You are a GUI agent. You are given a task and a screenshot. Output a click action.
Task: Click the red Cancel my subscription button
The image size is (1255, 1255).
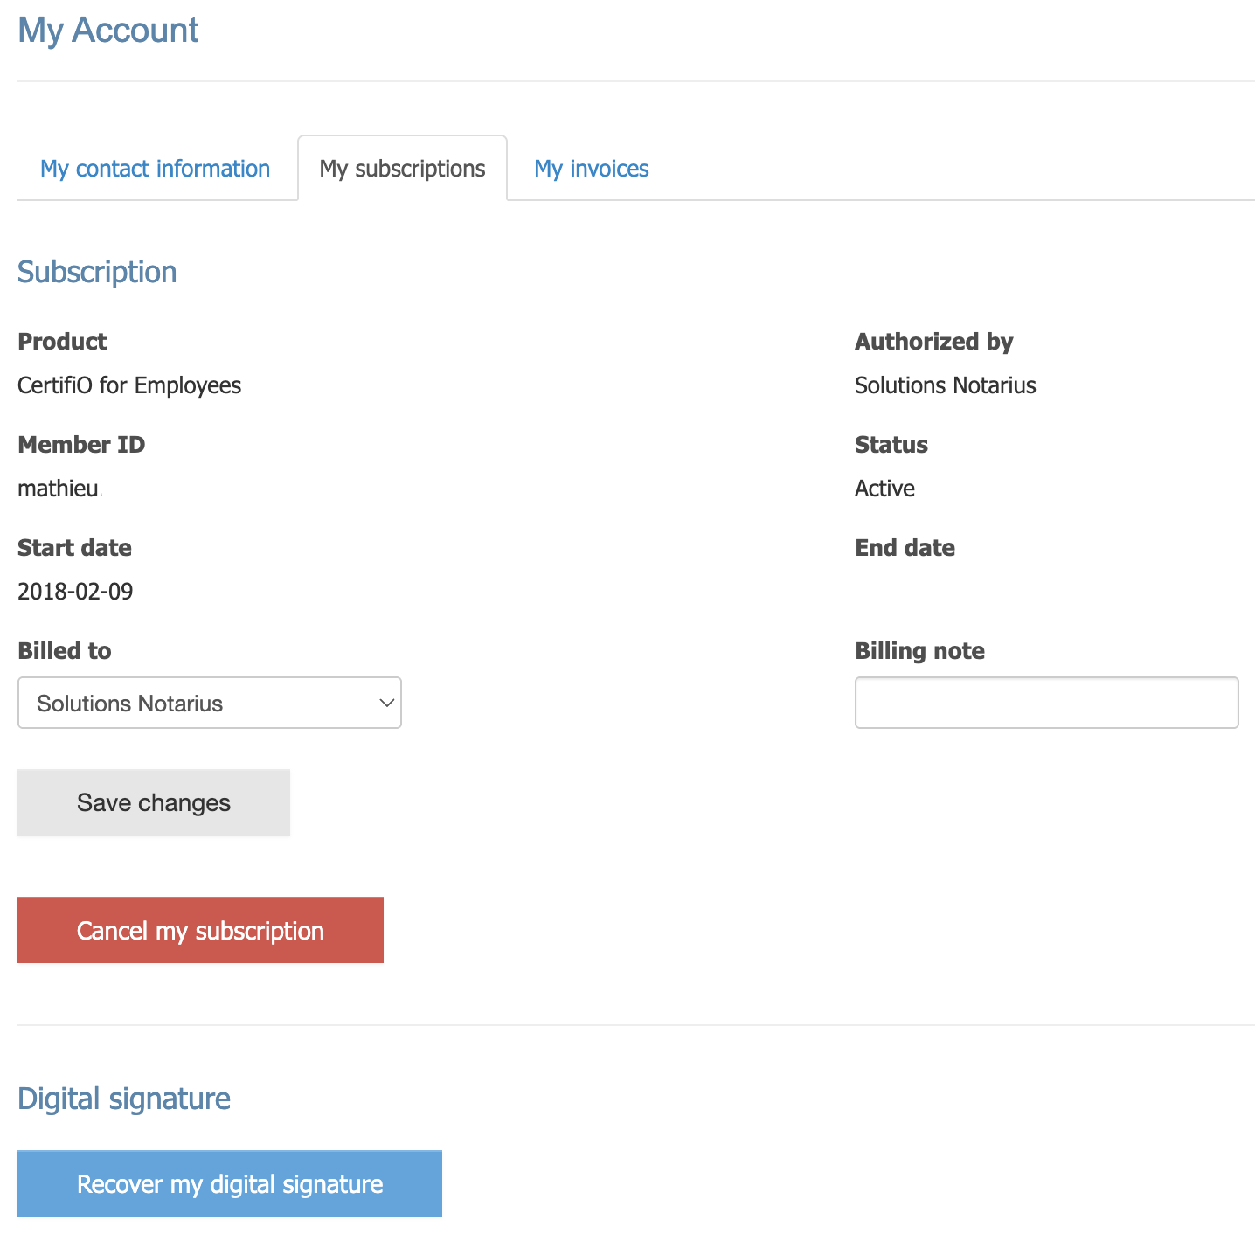click(200, 931)
